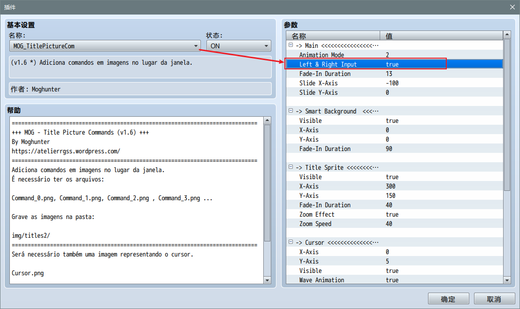Image resolution: width=520 pixels, height=309 pixels.
Task: Click the img/titles2/ path in help text
Action: [31, 235]
